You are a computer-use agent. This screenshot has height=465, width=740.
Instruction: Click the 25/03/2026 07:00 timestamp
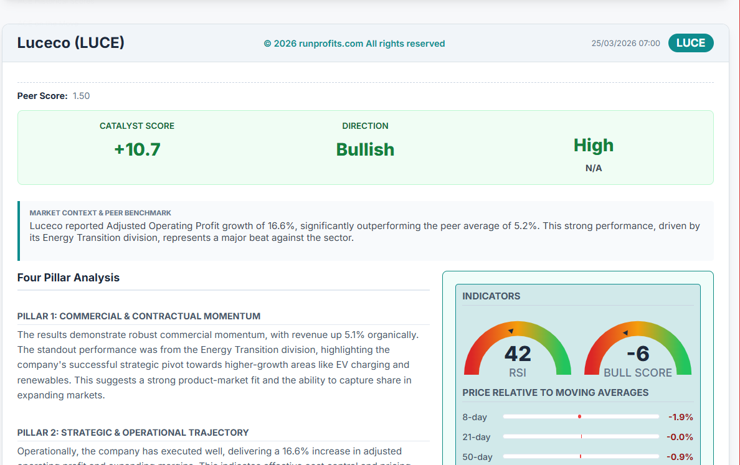coord(625,44)
